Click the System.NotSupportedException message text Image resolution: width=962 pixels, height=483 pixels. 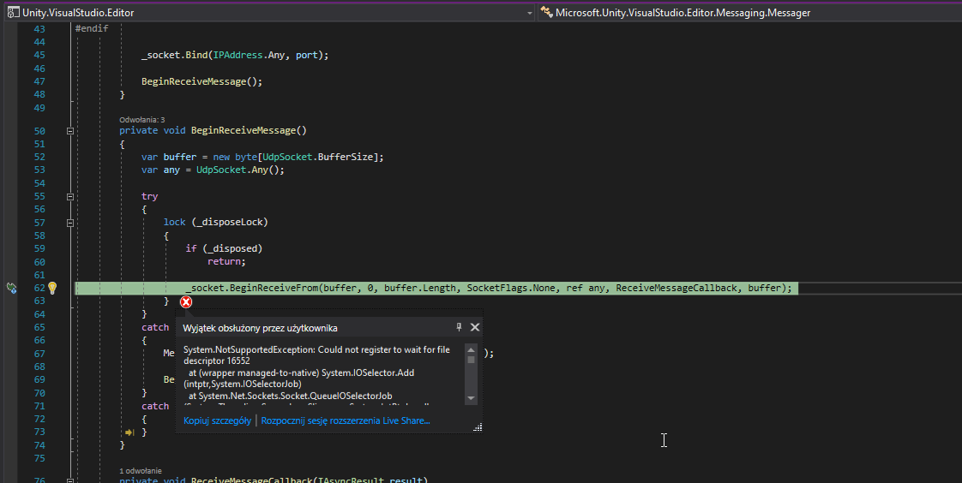[316, 355]
